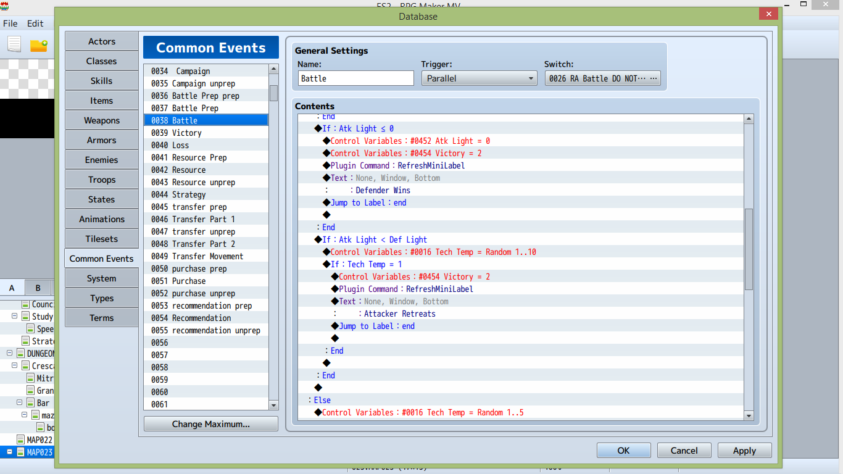Click Change Maximum button

pos(211,424)
